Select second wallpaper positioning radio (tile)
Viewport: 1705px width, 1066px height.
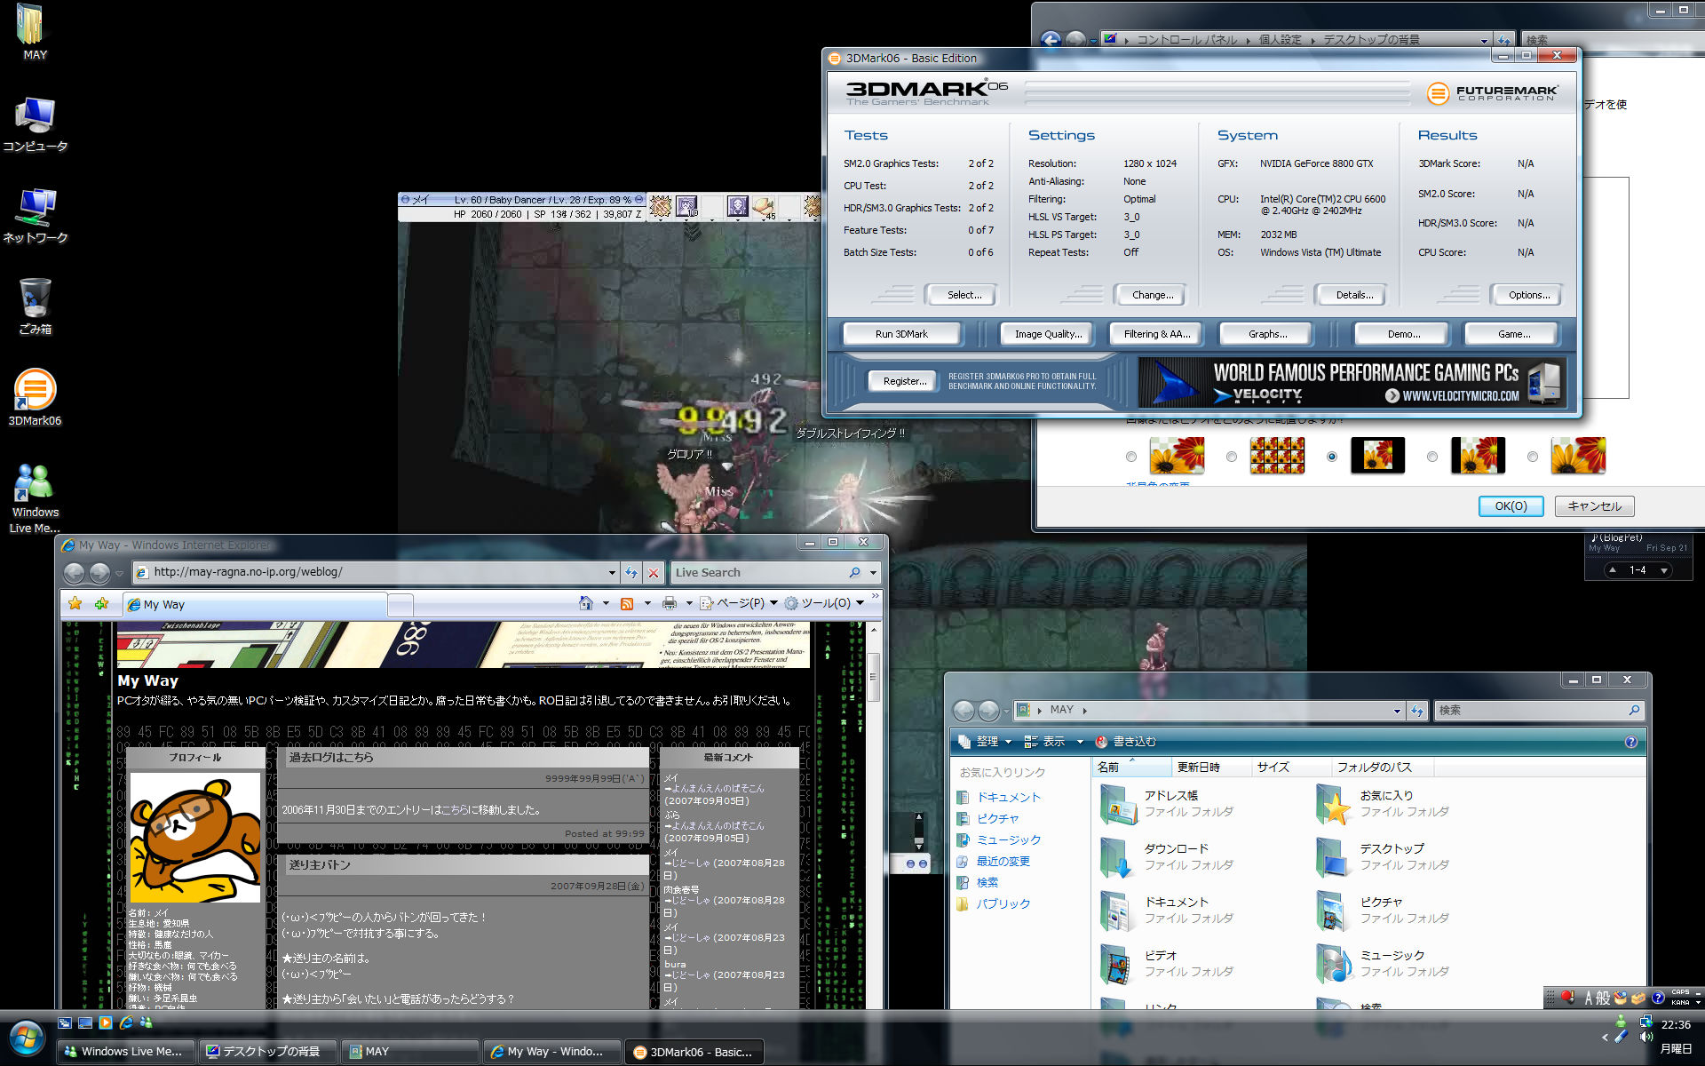tap(1231, 457)
